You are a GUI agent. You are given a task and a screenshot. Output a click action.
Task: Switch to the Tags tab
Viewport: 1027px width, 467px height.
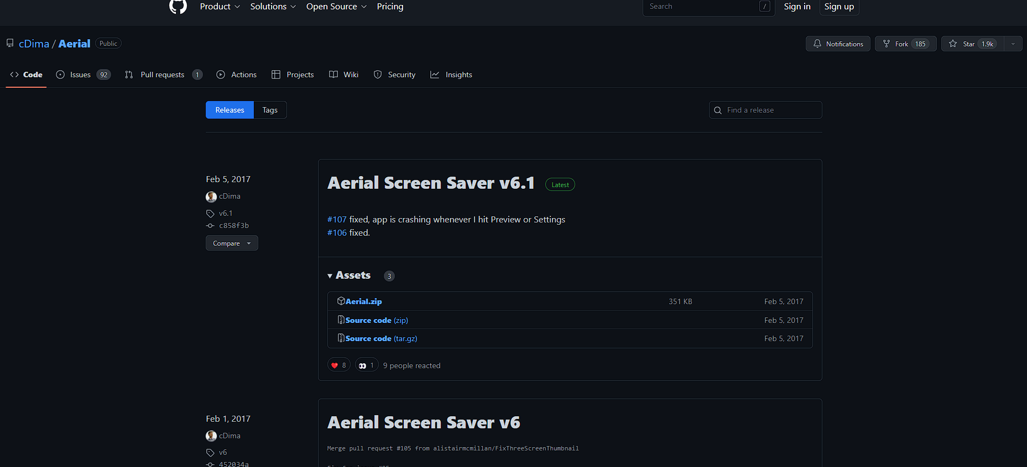[270, 110]
